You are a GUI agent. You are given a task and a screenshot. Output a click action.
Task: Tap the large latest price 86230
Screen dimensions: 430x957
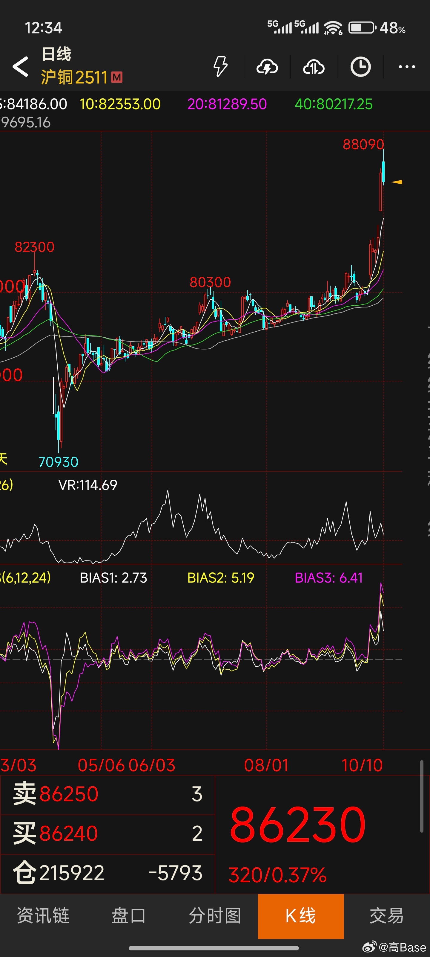tap(297, 825)
